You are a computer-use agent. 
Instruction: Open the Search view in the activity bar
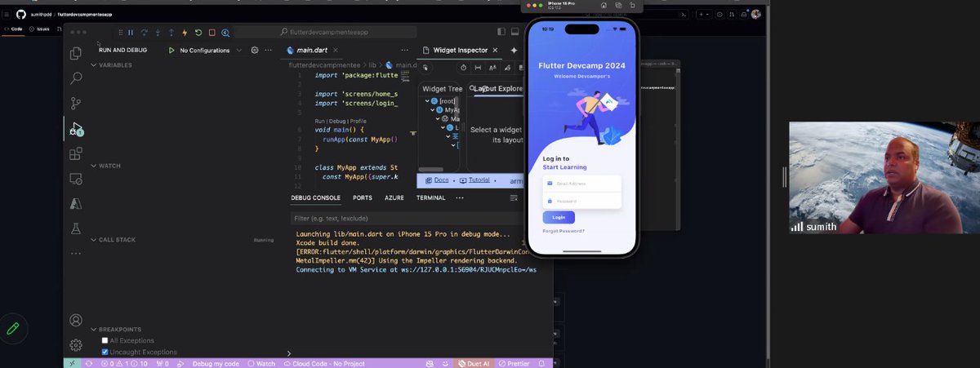(76, 78)
